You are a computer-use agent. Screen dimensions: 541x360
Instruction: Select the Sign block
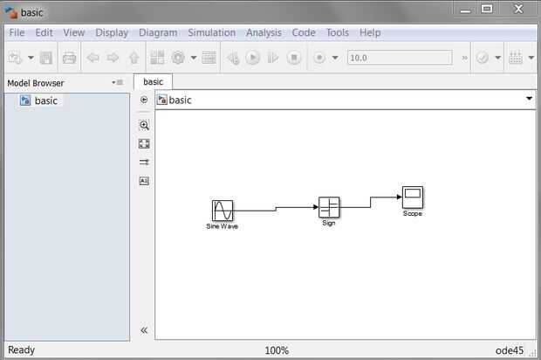click(x=329, y=207)
